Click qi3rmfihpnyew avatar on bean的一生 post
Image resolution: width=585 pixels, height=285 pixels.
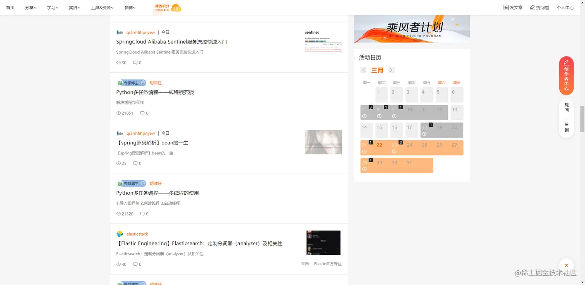coord(120,133)
